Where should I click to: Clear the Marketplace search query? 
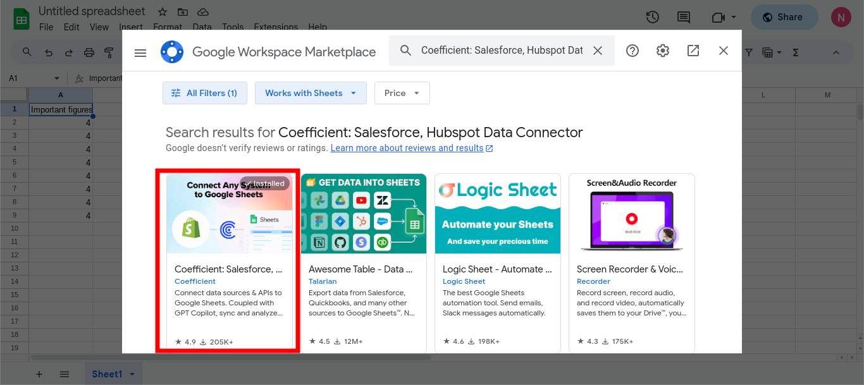[597, 50]
